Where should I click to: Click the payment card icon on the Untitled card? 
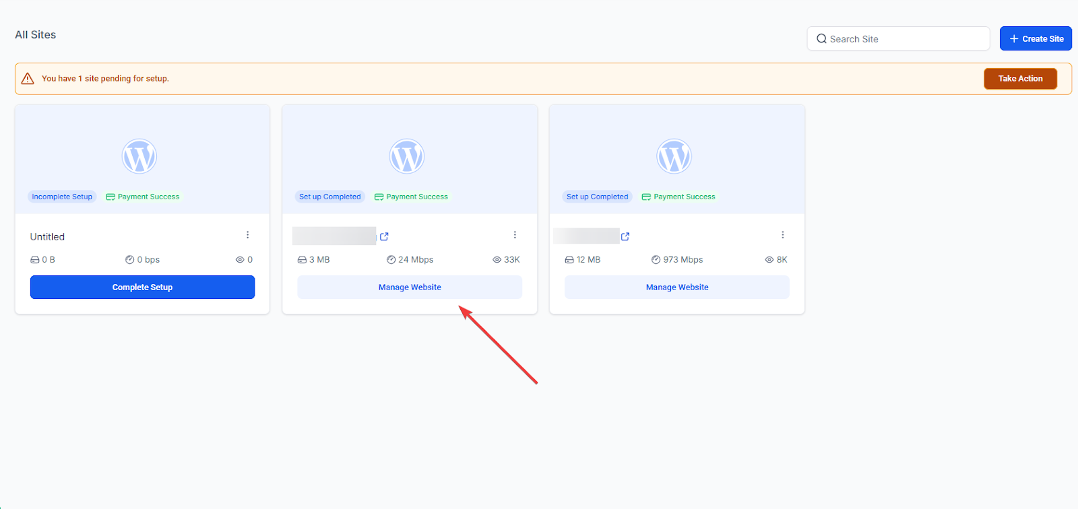point(110,197)
